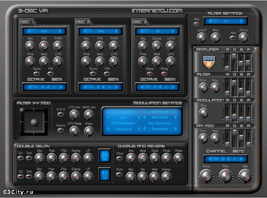The image size is (267, 198).
Task: Click the filter cutoff knob
Action: (202, 37)
